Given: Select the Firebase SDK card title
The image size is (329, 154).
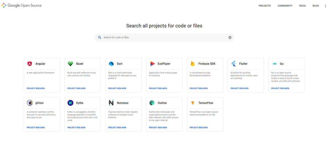Looking at the screenshot, I should 207,64.
